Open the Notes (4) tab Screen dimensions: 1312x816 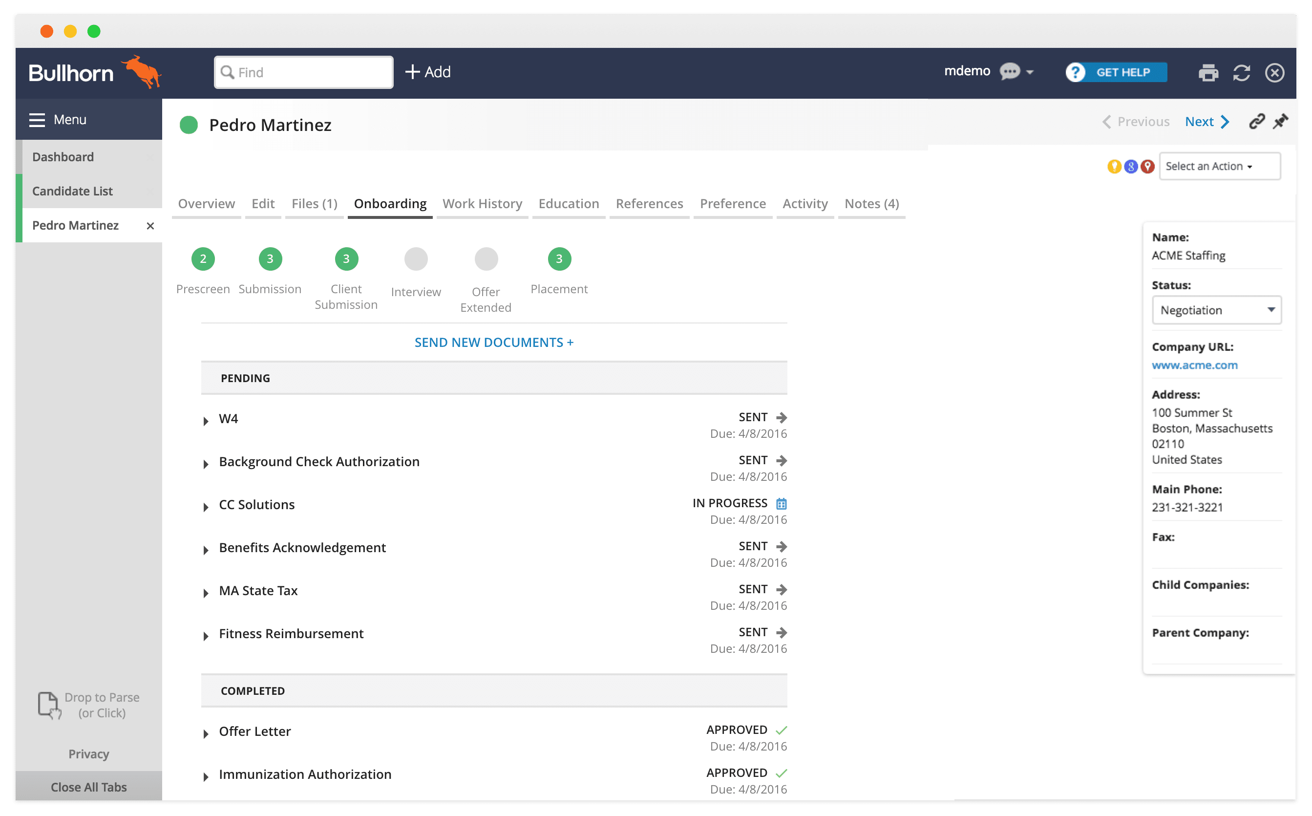(871, 204)
